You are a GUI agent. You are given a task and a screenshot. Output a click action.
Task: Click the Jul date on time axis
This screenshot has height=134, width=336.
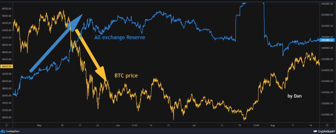pyautogui.click(x=194, y=125)
